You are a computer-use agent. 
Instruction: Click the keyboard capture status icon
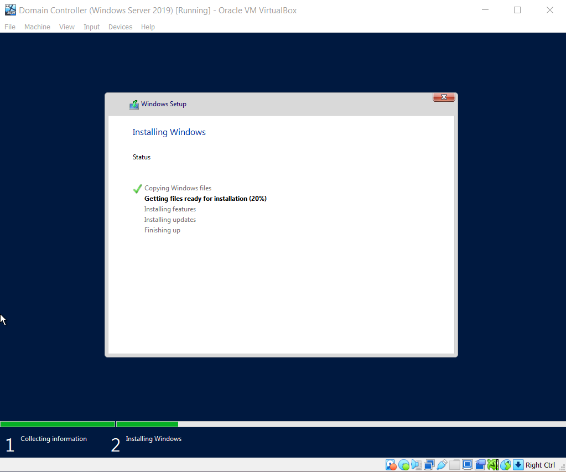coord(518,465)
